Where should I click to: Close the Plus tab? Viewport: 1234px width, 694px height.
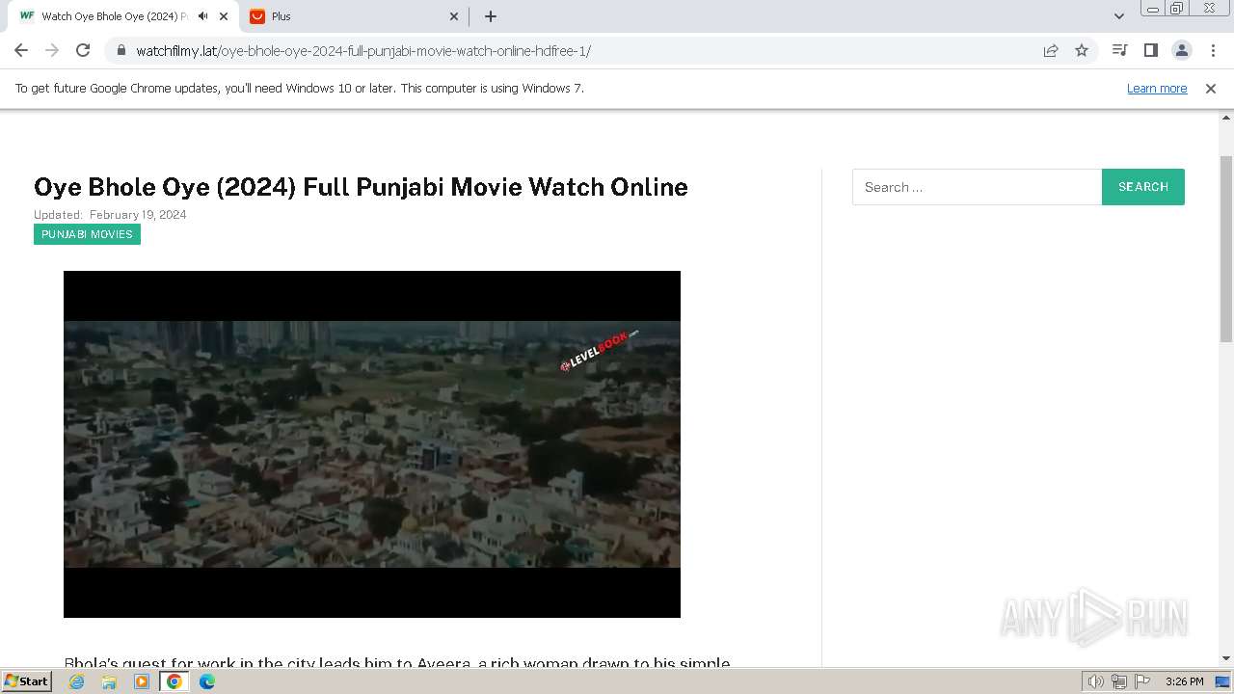pyautogui.click(x=455, y=16)
